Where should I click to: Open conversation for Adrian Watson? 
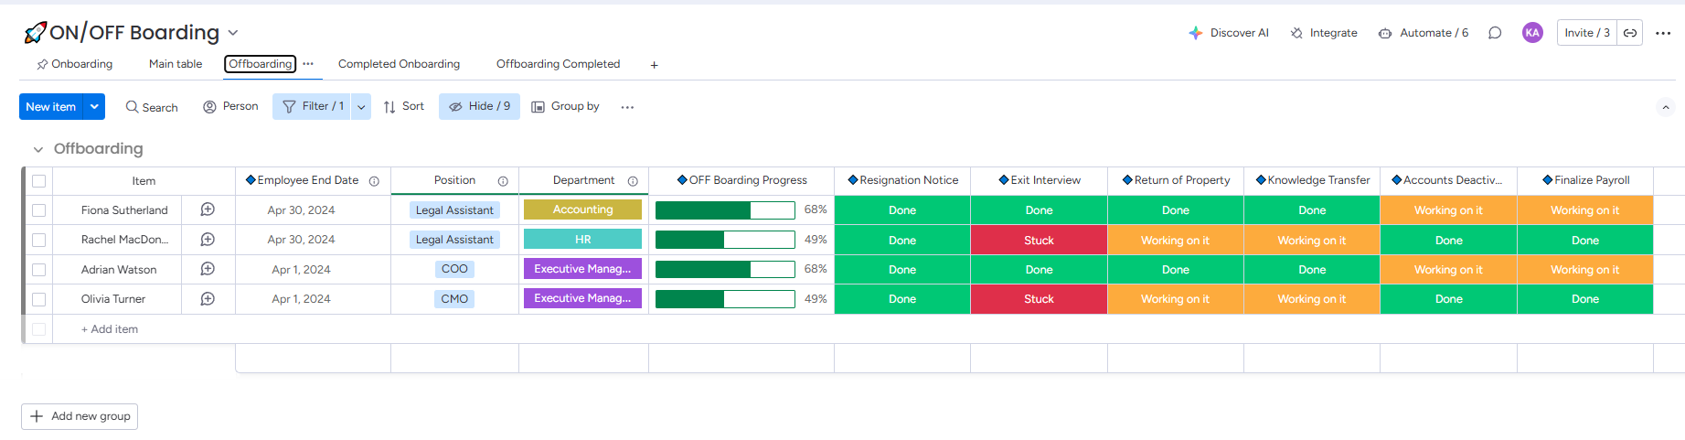point(208,269)
